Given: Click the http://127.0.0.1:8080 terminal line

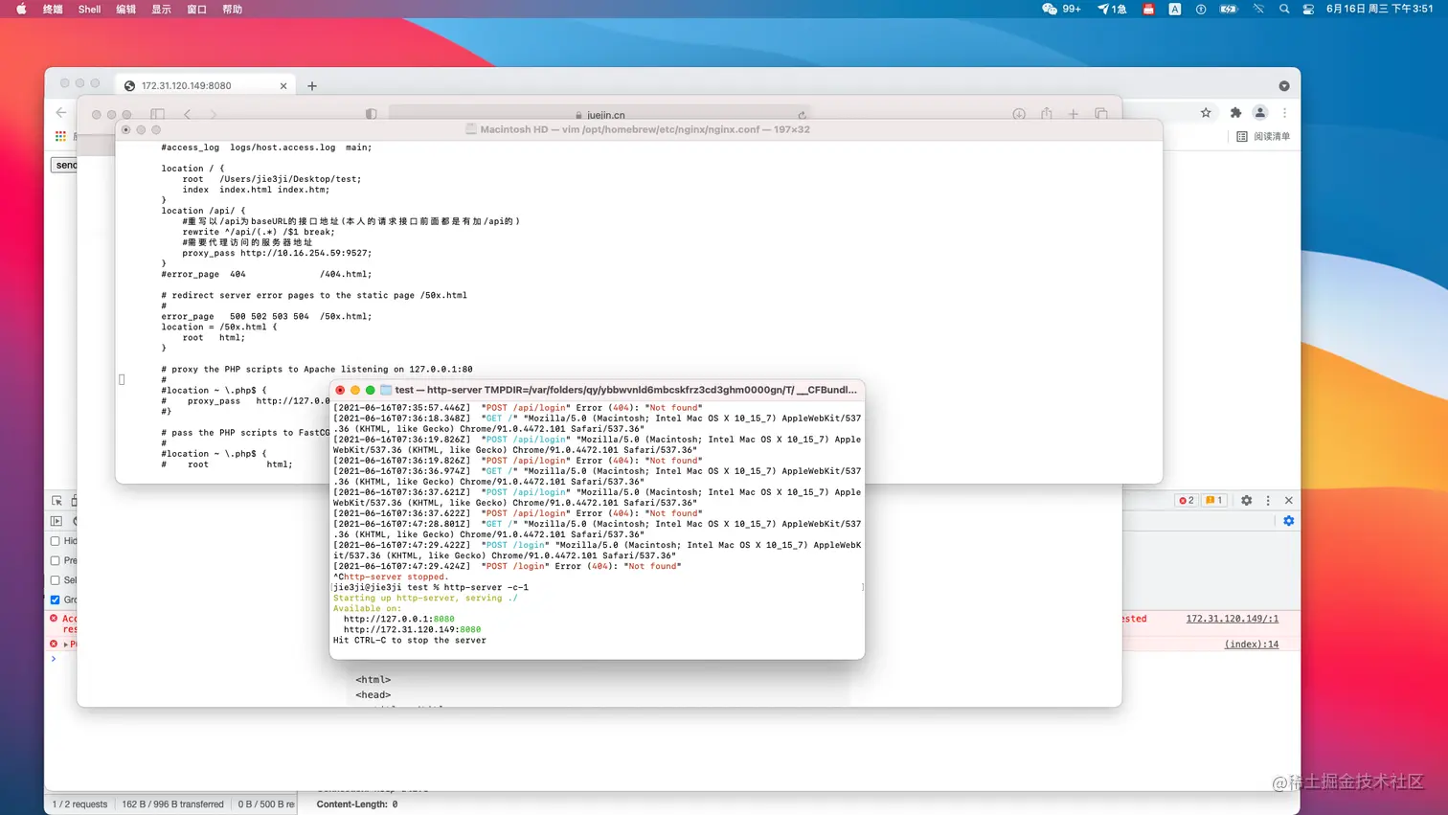Looking at the screenshot, I should click(399, 619).
